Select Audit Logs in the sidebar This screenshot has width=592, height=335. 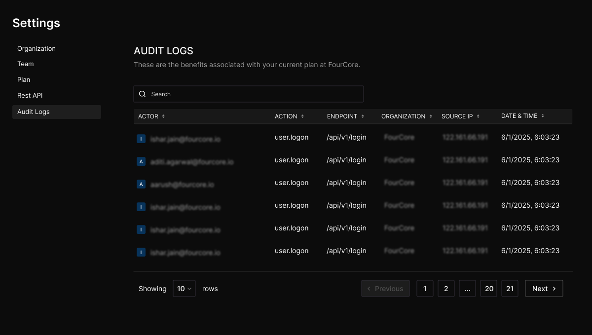(57, 112)
